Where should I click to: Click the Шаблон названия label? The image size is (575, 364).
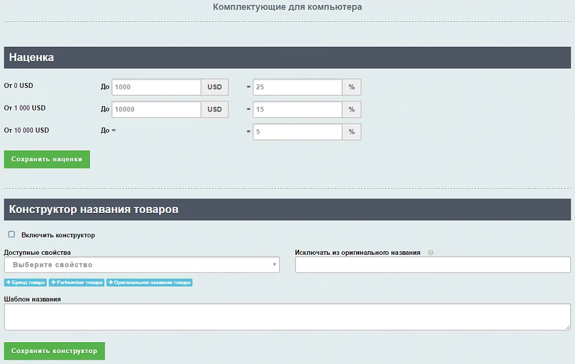[32, 299]
